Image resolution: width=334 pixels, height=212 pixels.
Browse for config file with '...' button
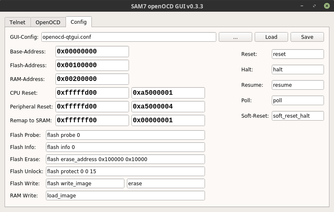pos(235,37)
